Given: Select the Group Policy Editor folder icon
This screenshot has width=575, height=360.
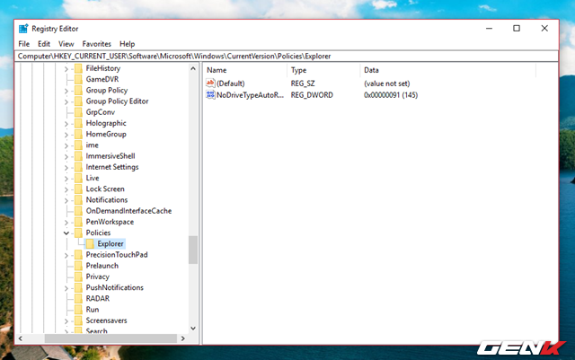Looking at the screenshot, I should [x=78, y=101].
